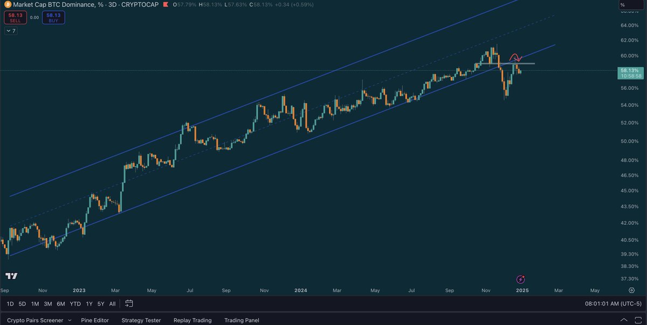Switch the range to 5Y
Viewport: 647px width, 325px height.
coord(101,304)
